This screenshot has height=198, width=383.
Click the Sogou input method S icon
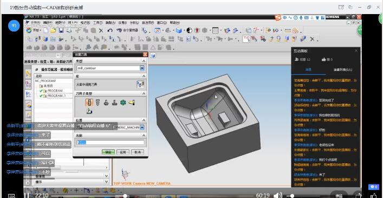coord(278,17)
